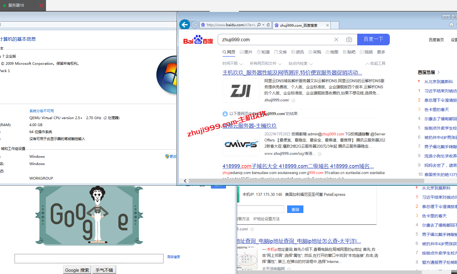457x274 pixels.
Task: Select the 网页 search tab
Action: pyautogui.click(x=229, y=52)
